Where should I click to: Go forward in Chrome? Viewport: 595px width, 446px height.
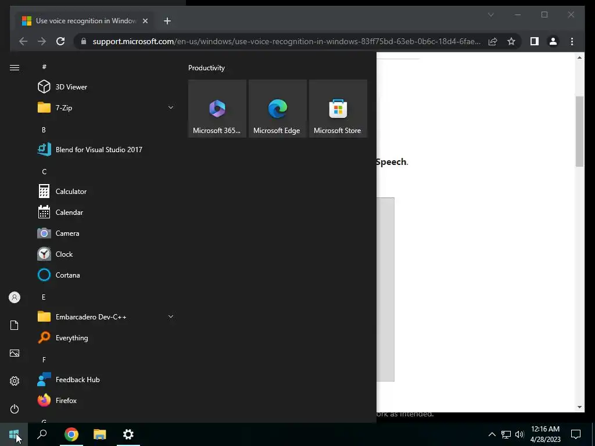[x=42, y=41]
